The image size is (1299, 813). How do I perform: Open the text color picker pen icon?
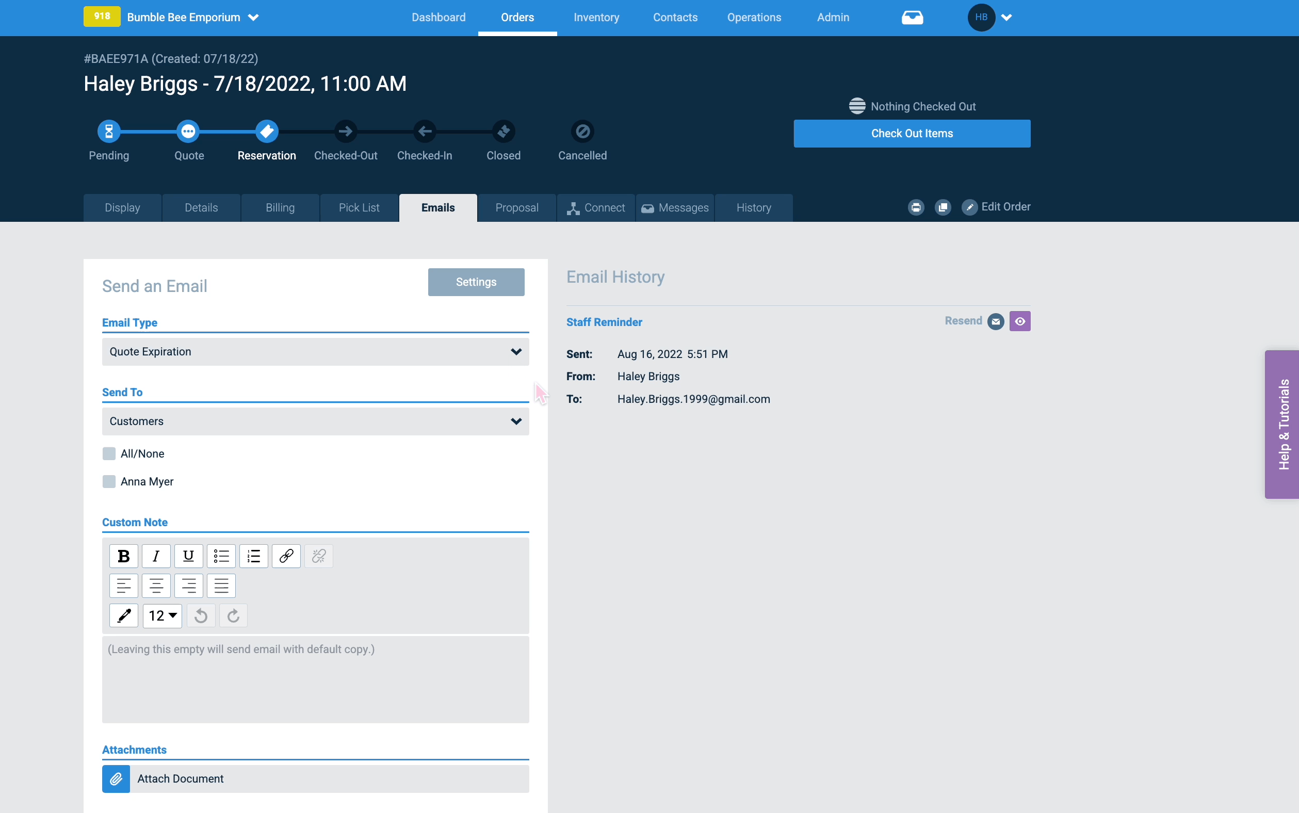point(124,615)
